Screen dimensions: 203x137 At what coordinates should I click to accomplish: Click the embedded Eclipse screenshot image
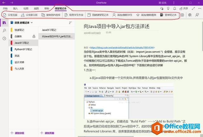pyautogui.click(x=128, y=101)
